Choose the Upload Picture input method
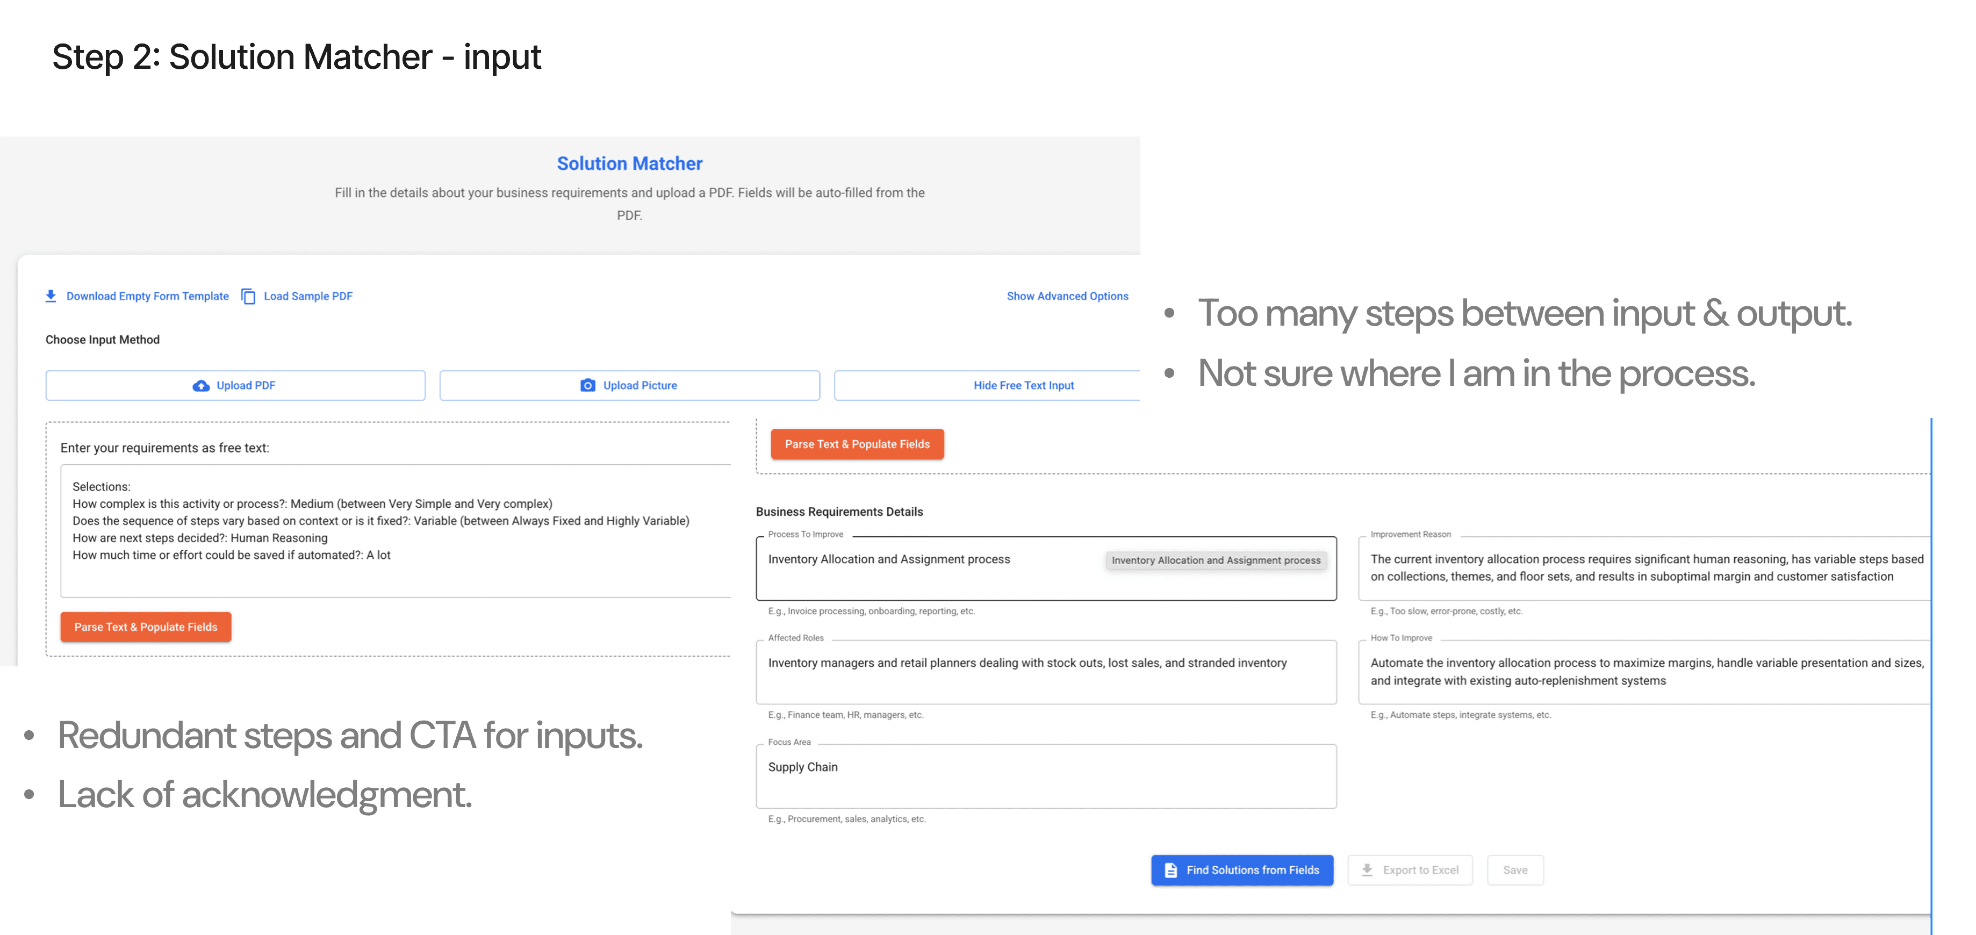Viewport: 1976px width, 935px height. click(629, 386)
